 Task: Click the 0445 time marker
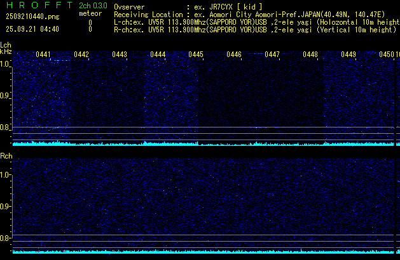click(x=196, y=55)
